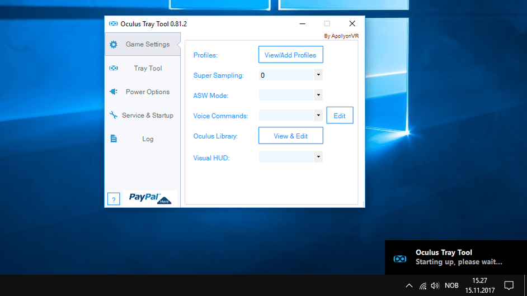
Task: Click the Oculus Library label
Action: point(215,136)
